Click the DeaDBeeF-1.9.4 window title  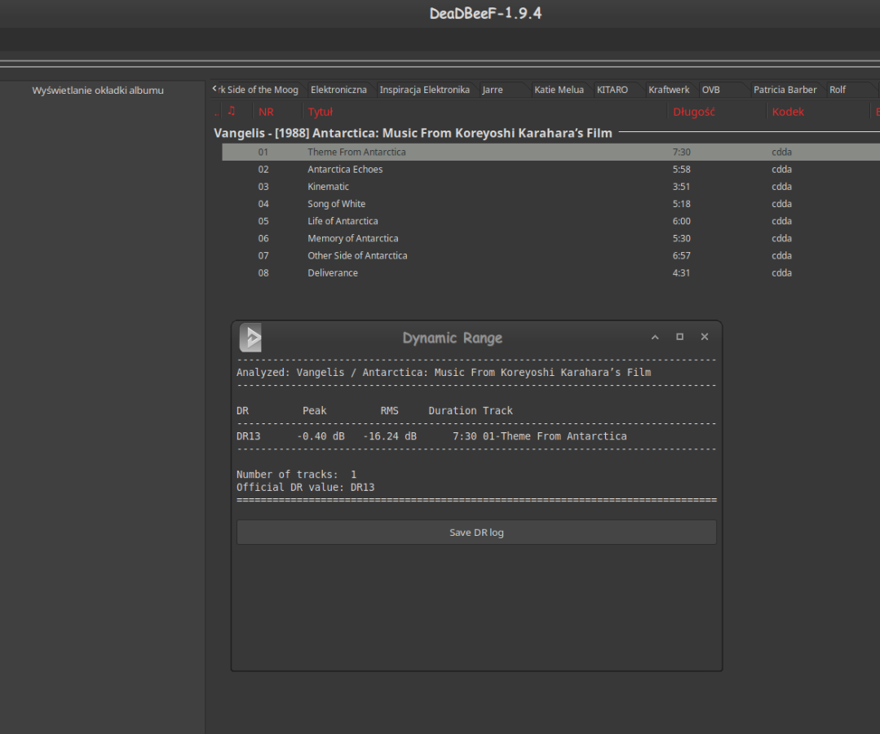click(485, 14)
